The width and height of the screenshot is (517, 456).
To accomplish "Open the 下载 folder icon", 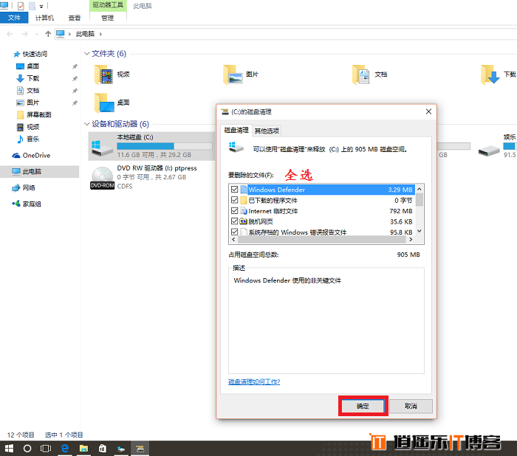I will (x=490, y=75).
